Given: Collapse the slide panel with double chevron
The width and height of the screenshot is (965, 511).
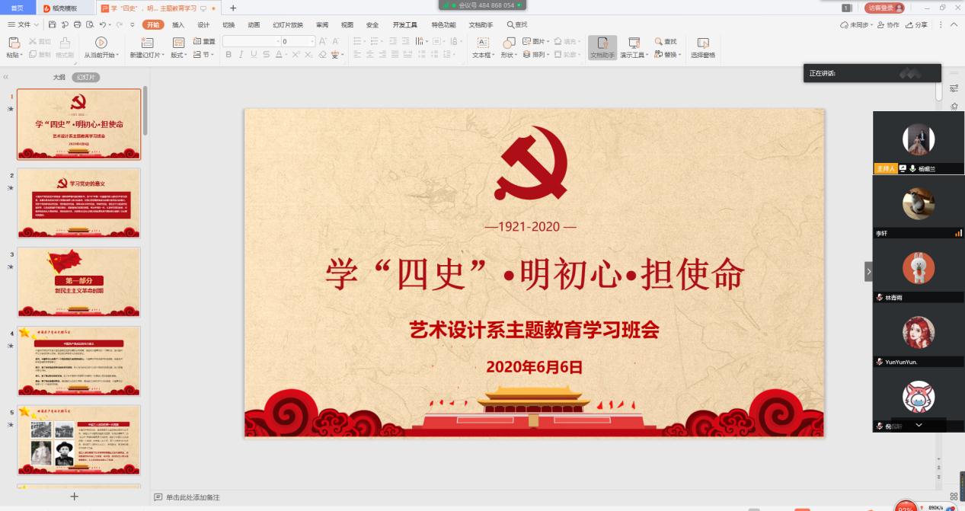Looking at the screenshot, I should tap(6, 77).
